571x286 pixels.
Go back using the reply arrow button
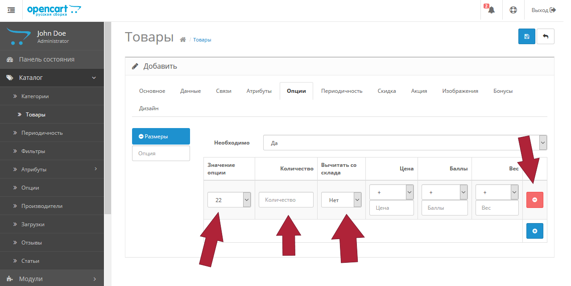(x=546, y=37)
